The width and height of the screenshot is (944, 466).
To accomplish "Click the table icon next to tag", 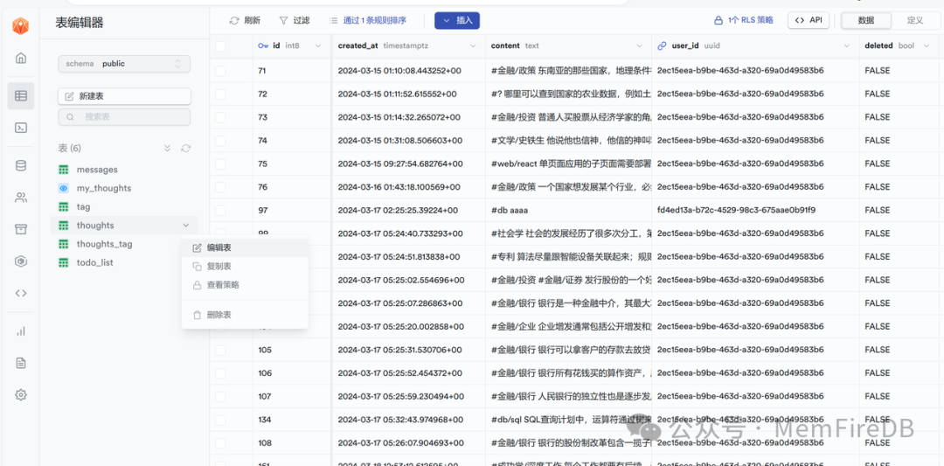I will 63,206.
